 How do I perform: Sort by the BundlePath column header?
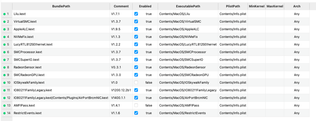click(x=61, y=6)
